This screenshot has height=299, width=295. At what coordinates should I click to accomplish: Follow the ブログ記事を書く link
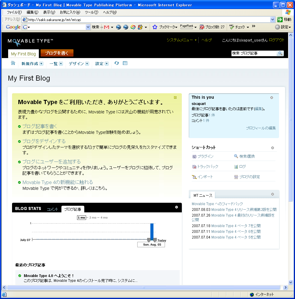click(x=40, y=126)
